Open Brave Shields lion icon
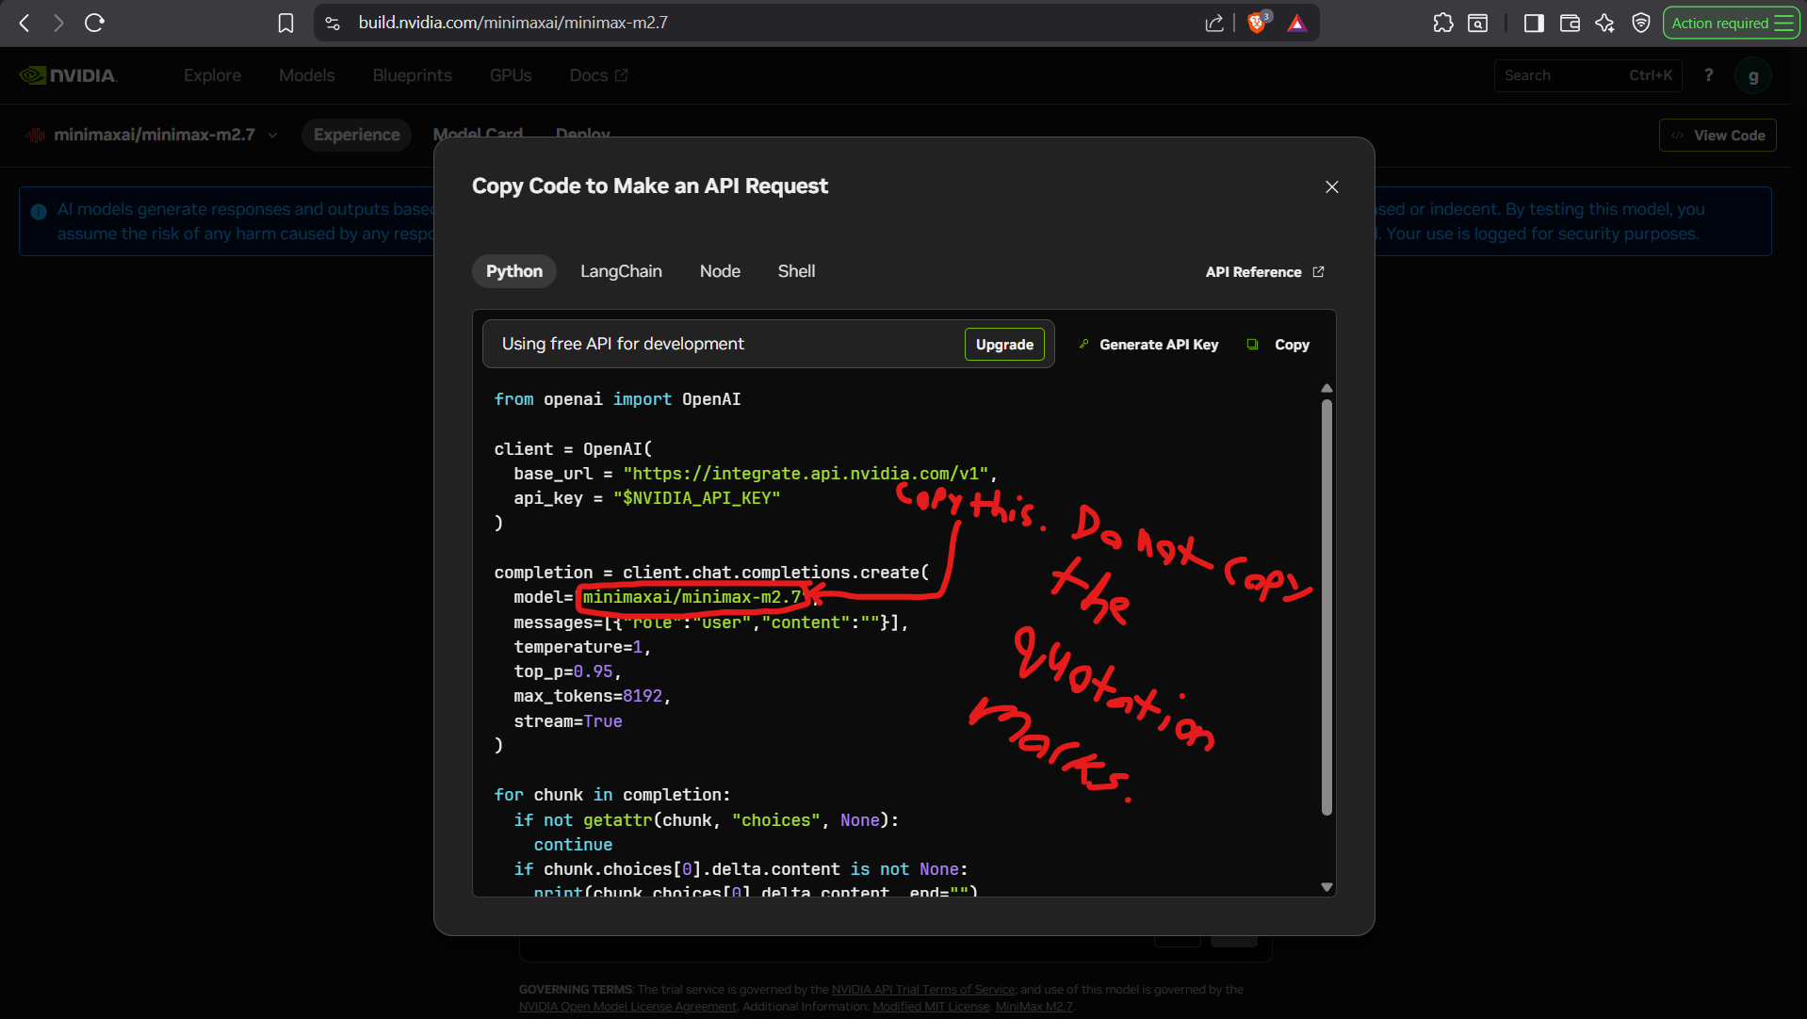Screen dimensions: 1807x1019 pos(1257,23)
